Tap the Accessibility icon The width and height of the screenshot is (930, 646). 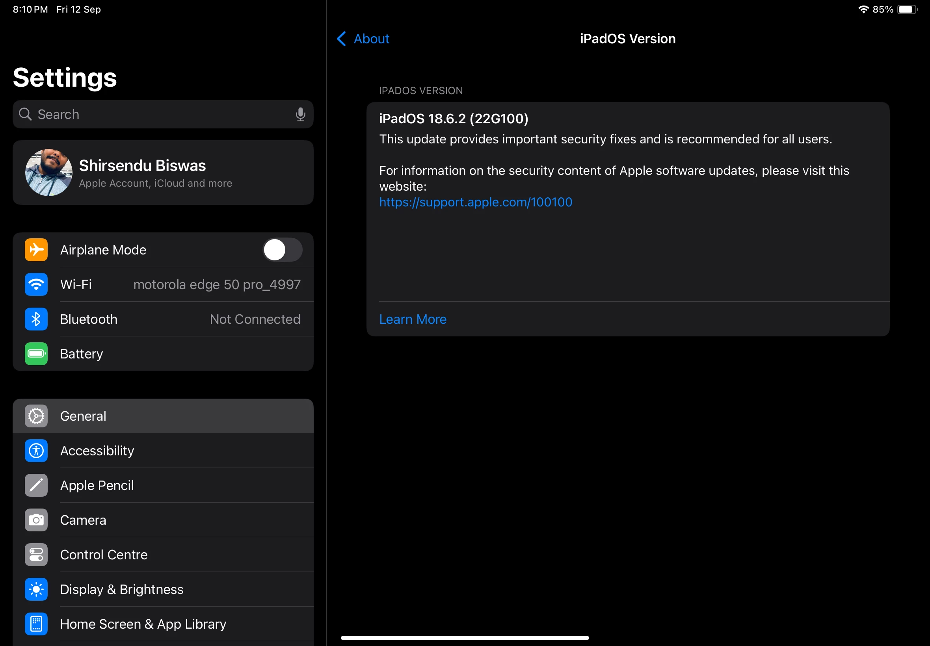(36, 451)
